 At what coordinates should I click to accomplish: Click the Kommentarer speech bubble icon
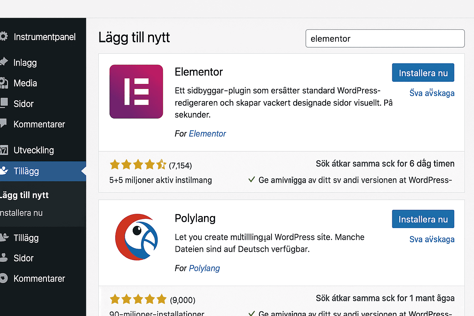pyautogui.click(x=3, y=123)
